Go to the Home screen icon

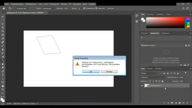pyautogui.click(x=4, y=8)
